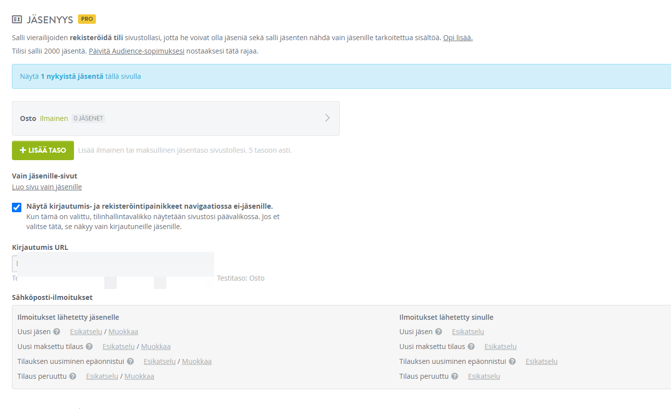Click the membership card icon beside JÄSENYYS
The image size is (671, 409).
pyautogui.click(x=17, y=19)
